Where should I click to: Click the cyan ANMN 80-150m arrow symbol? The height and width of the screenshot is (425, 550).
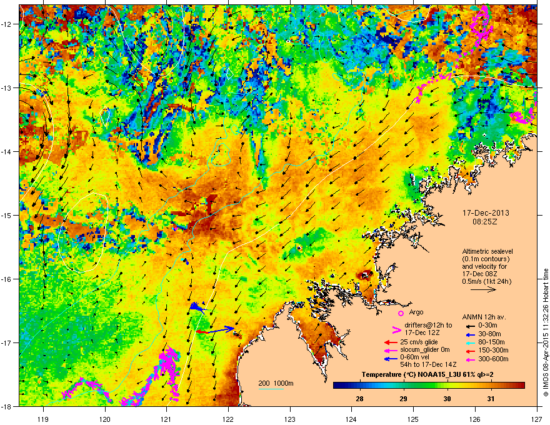pyautogui.click(x=472, y=342)
